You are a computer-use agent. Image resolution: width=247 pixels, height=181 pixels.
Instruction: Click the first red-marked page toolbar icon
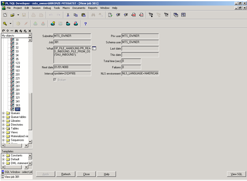pos(133,15)
